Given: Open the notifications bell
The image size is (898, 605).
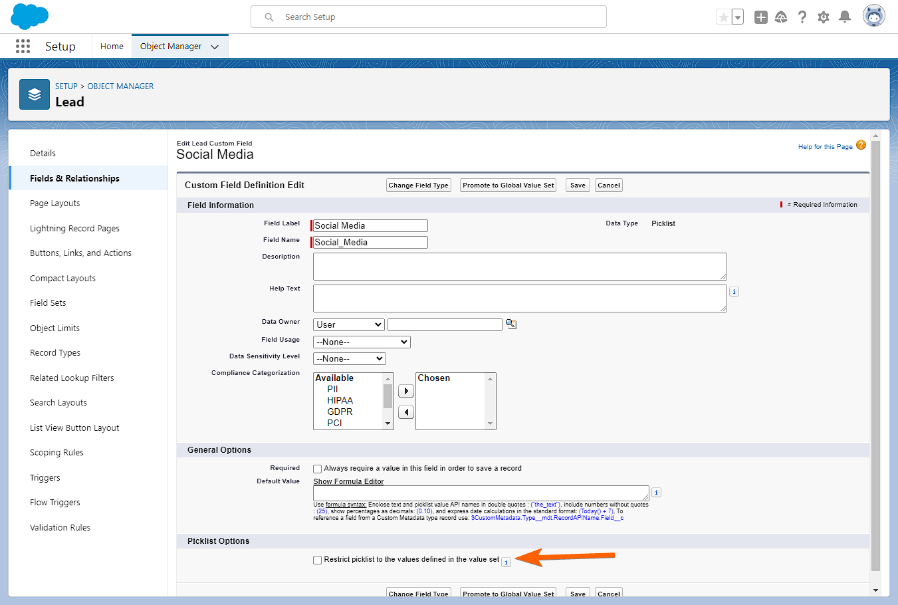Looking at the screenshot, I should 845,17.
